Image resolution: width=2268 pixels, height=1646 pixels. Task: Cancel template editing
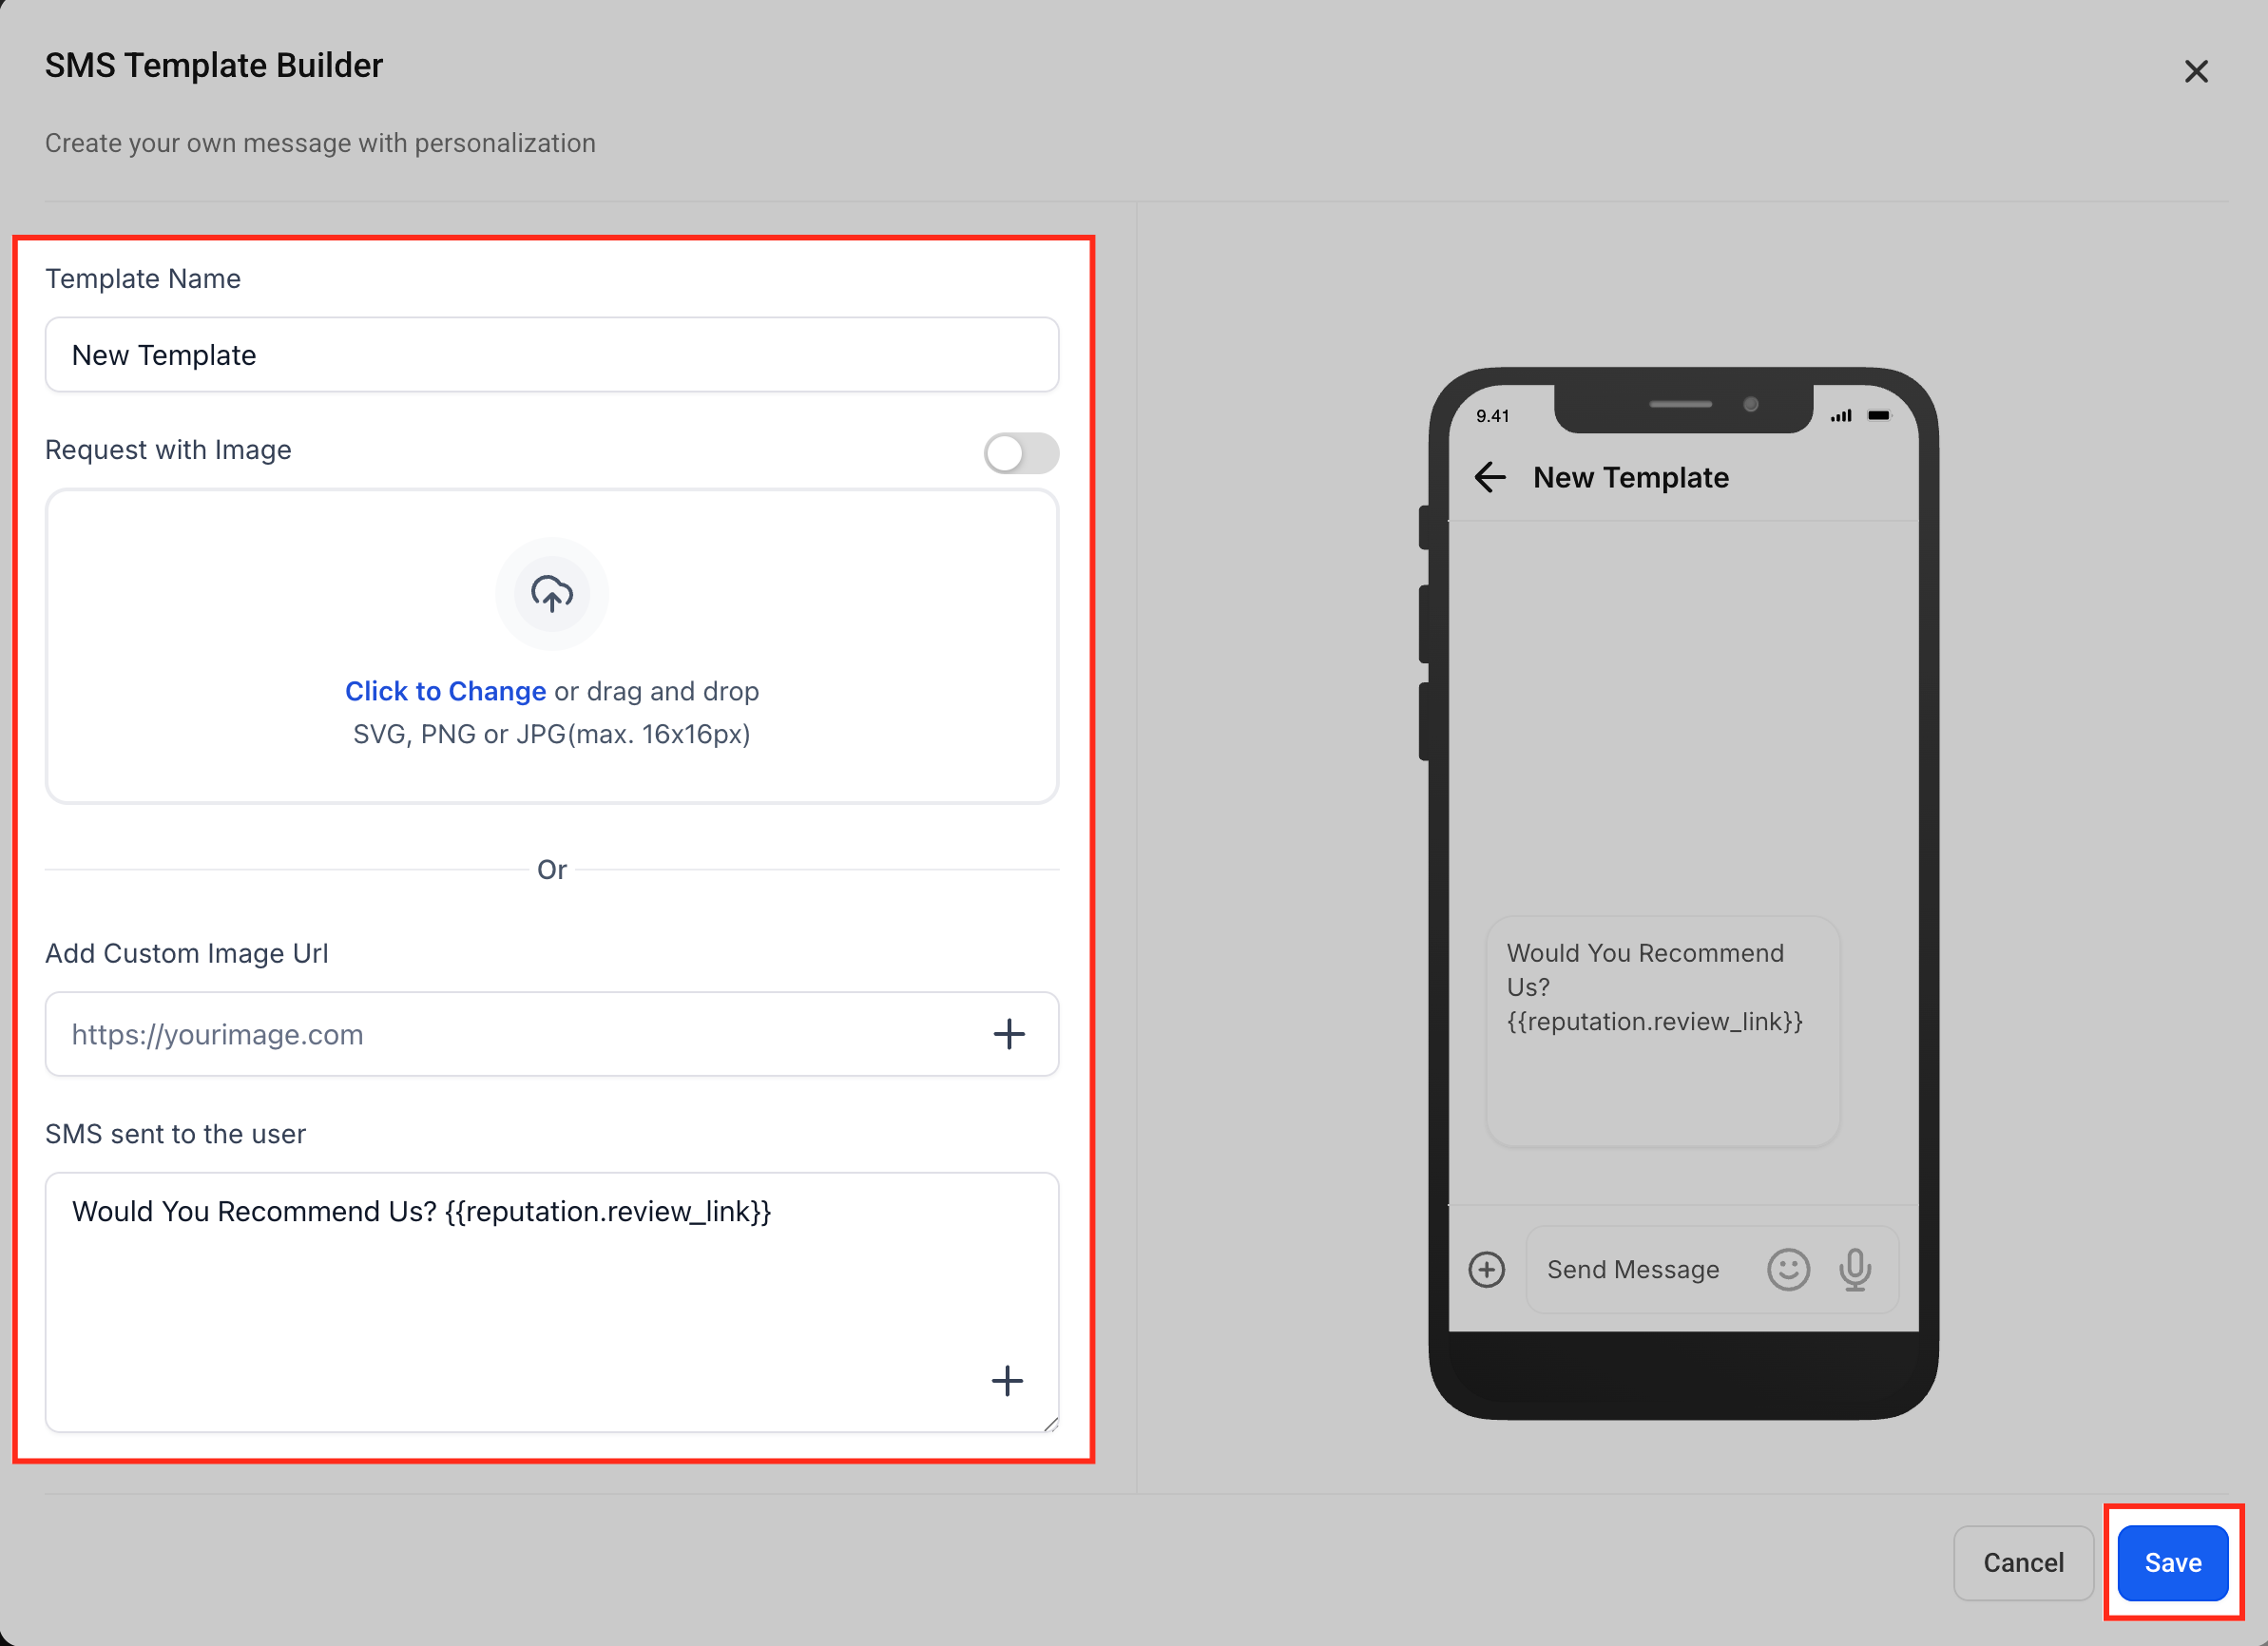pyautogui.click(x=2023, y=1562)
